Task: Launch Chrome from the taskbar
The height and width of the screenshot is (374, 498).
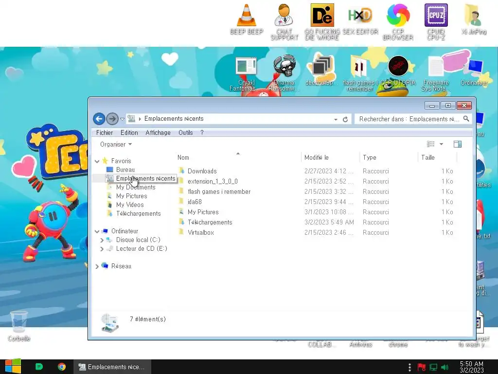Action: pyautogui.click(x=62, y=367)
